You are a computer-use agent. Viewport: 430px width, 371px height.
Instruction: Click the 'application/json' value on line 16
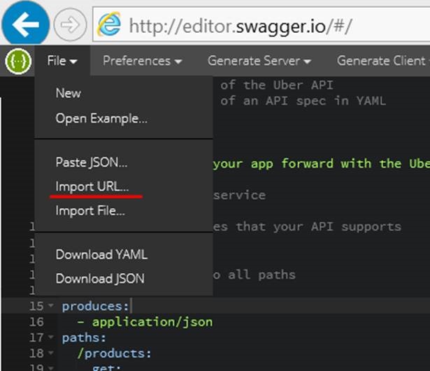point(152,322)
